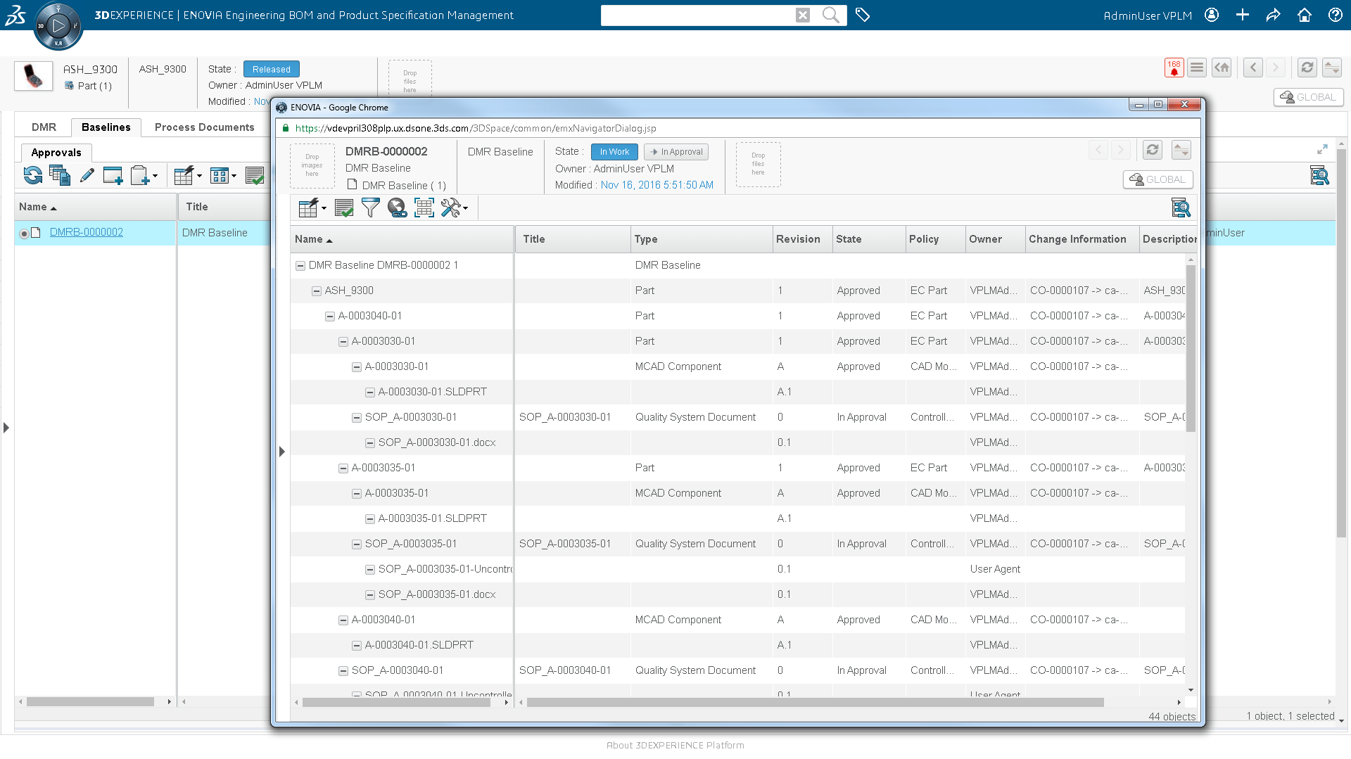The image size is (1351, 759).
Task: Click the ASH_9300 part thumbnail image
Action: (x=33, y=76)
